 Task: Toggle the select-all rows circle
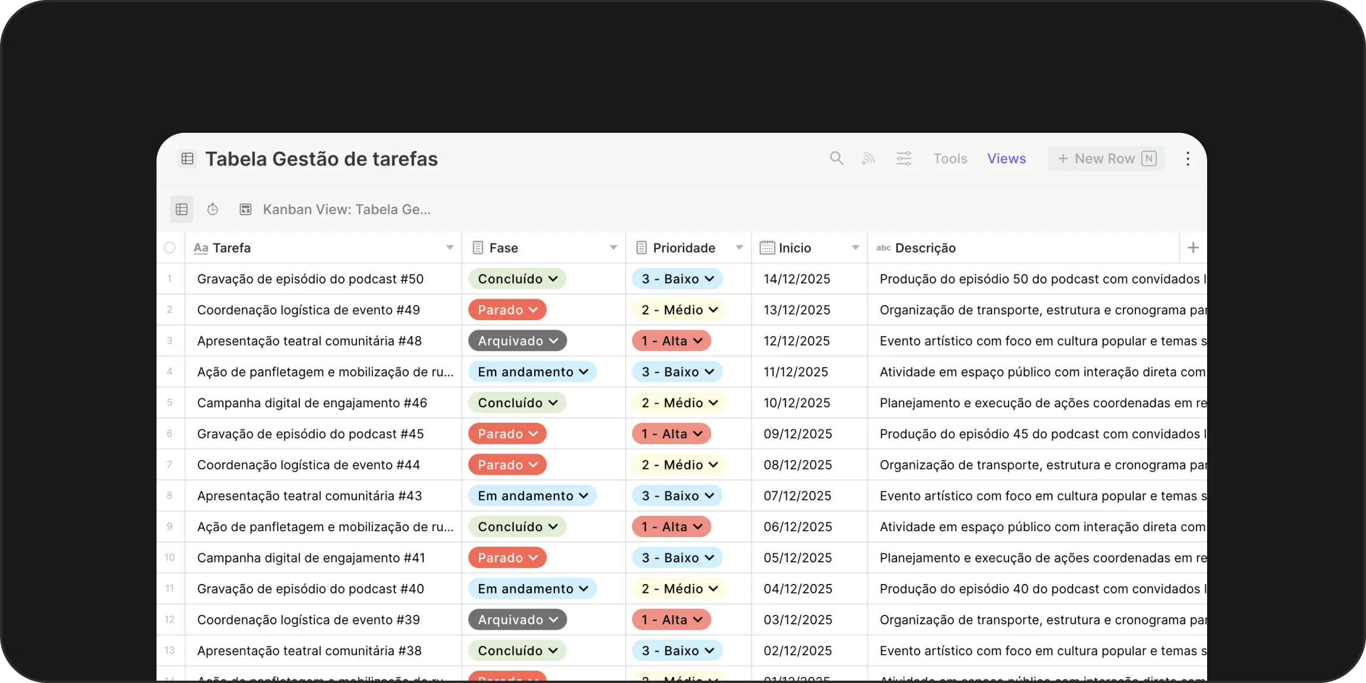(x=170, y=248)
